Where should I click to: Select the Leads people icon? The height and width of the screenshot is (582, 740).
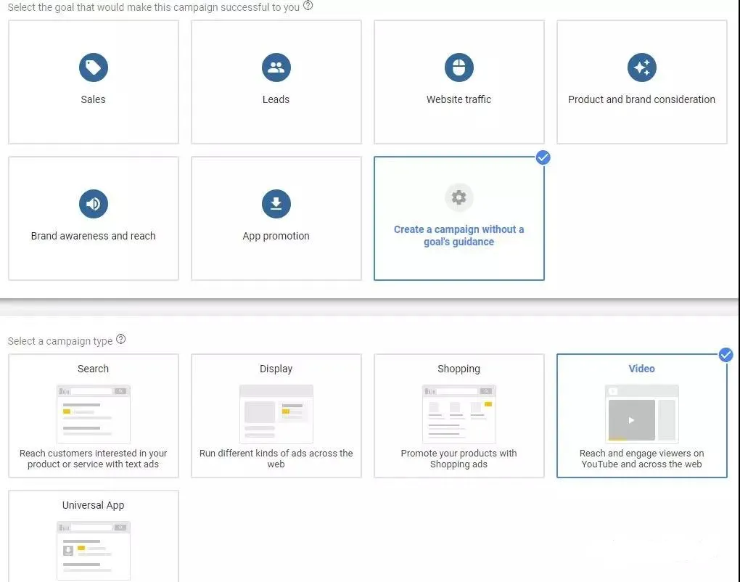(x=276, y=67)
